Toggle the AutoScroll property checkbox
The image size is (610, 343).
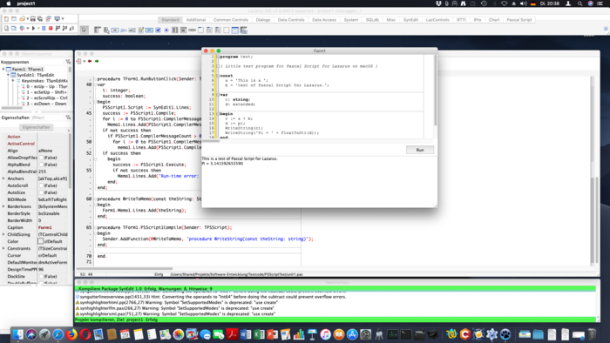click(41, 185)
